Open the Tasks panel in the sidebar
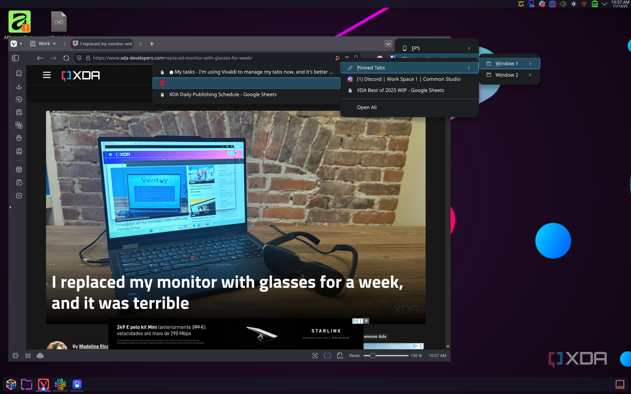Image resolution: width=631 pixels, height=394 pixels. tap(19, 182)
